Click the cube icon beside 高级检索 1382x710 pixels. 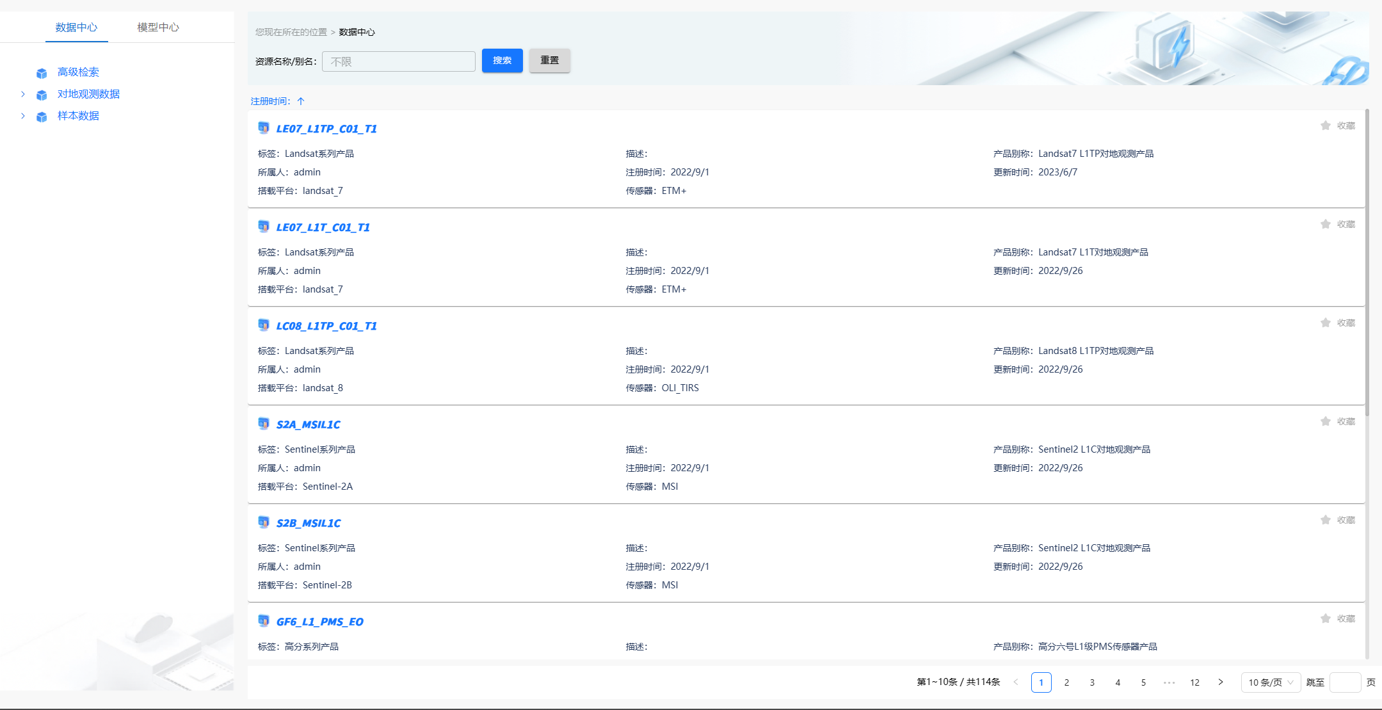(42, 73)
